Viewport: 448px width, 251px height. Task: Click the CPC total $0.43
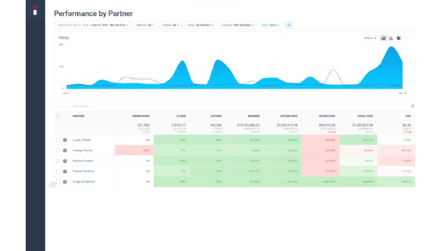(x=407, y=125)
